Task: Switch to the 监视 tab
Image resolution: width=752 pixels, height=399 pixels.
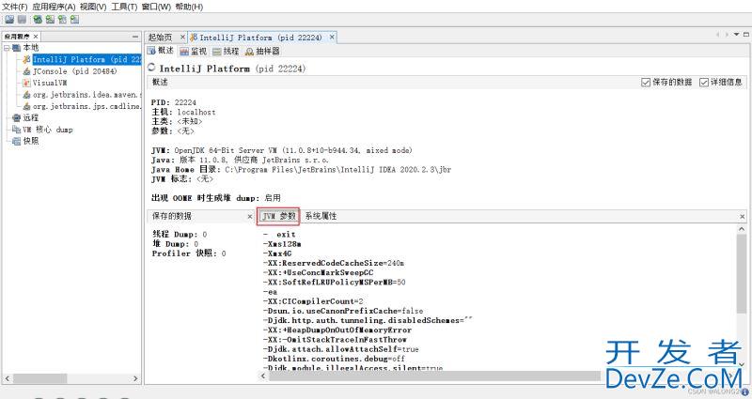Action: 194,51
